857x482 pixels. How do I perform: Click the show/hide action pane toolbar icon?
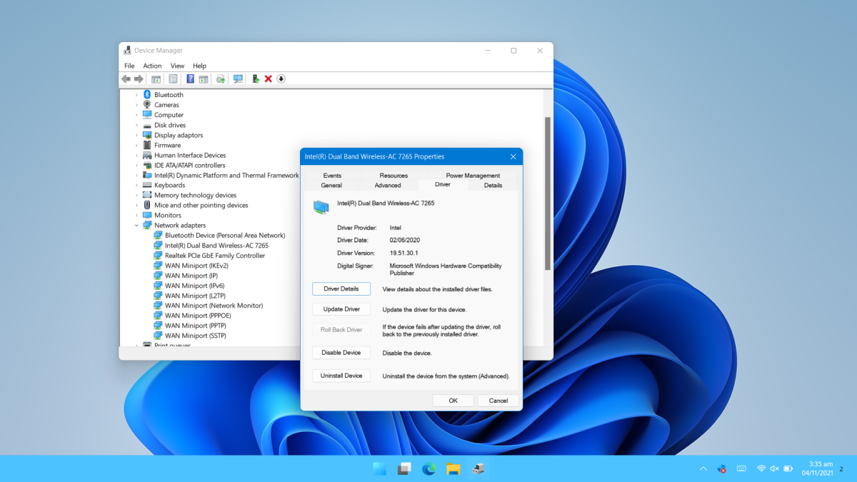point(203,79)
